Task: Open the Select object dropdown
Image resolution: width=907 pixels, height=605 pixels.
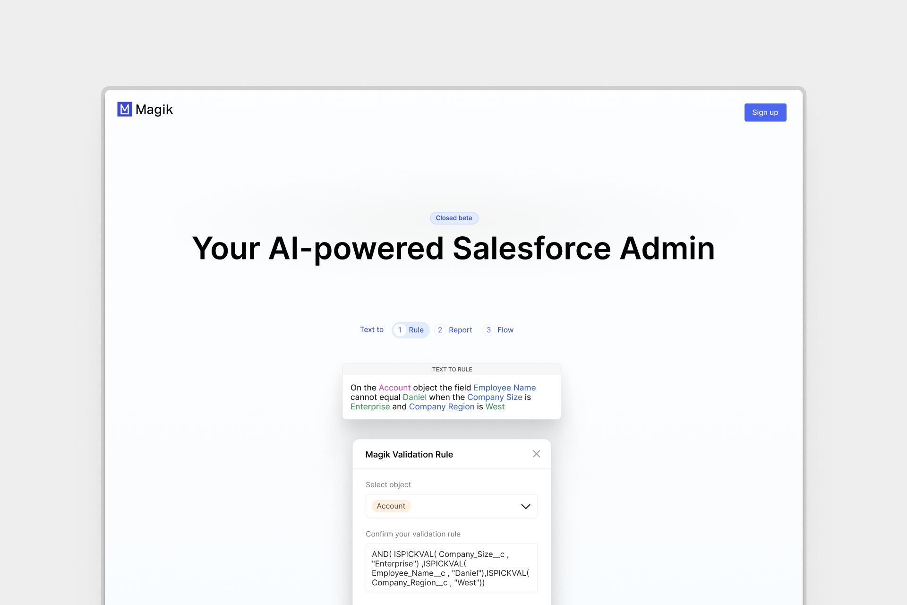Action: 452,506
